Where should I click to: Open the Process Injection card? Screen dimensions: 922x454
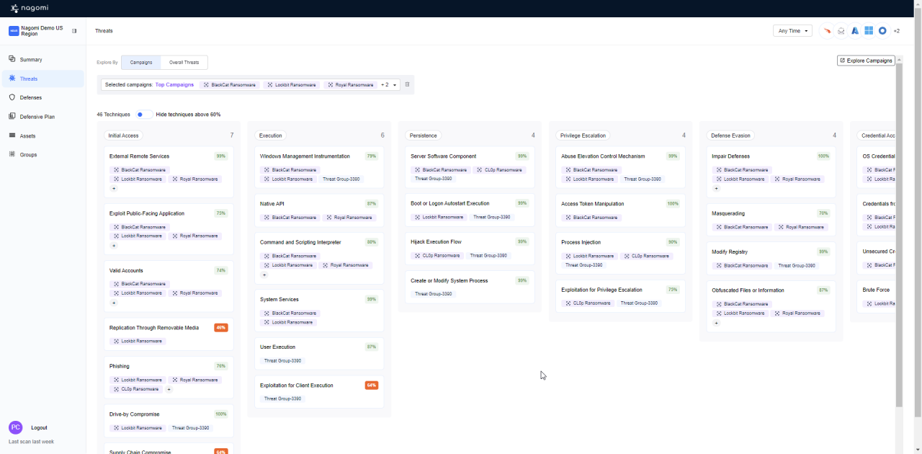[x=620, y=253]
